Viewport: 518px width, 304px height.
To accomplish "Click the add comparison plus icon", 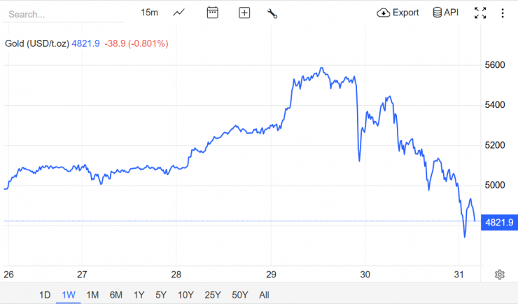I will click(x=244, y=13).
